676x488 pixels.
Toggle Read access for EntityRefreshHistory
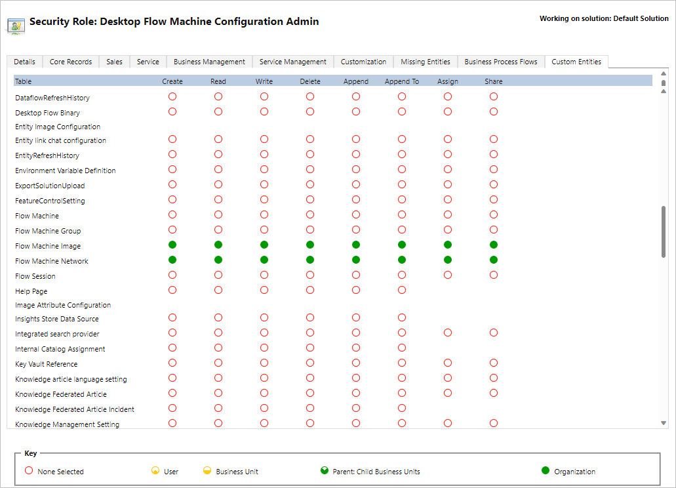tap(218, 154)
